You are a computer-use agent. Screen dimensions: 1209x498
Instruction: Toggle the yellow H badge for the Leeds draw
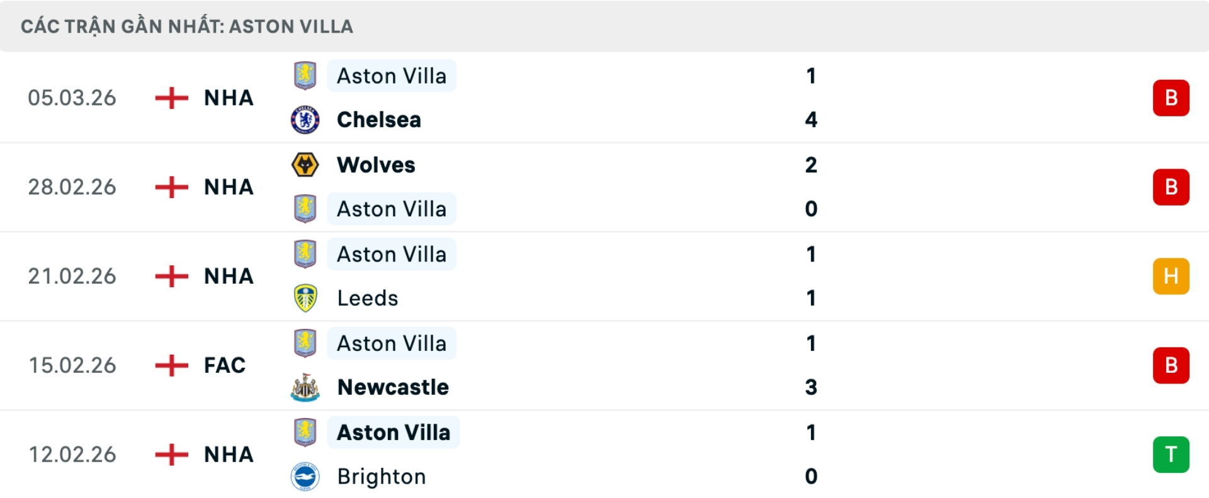click(1171, 275)
